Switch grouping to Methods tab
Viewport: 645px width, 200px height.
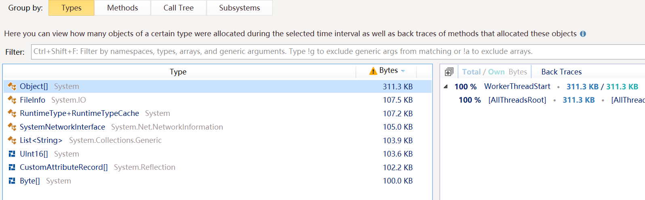[122, 8]
